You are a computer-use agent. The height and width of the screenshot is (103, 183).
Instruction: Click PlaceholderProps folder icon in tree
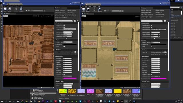click(x=33, y=90)
